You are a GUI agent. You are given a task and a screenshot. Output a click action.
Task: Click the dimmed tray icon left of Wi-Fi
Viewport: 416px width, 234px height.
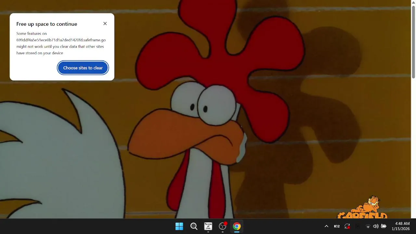click(357, 226)
